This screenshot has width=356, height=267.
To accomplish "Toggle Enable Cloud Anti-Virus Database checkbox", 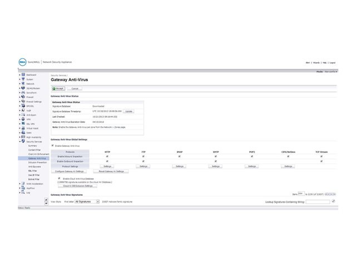I will [x=60, y=179].
